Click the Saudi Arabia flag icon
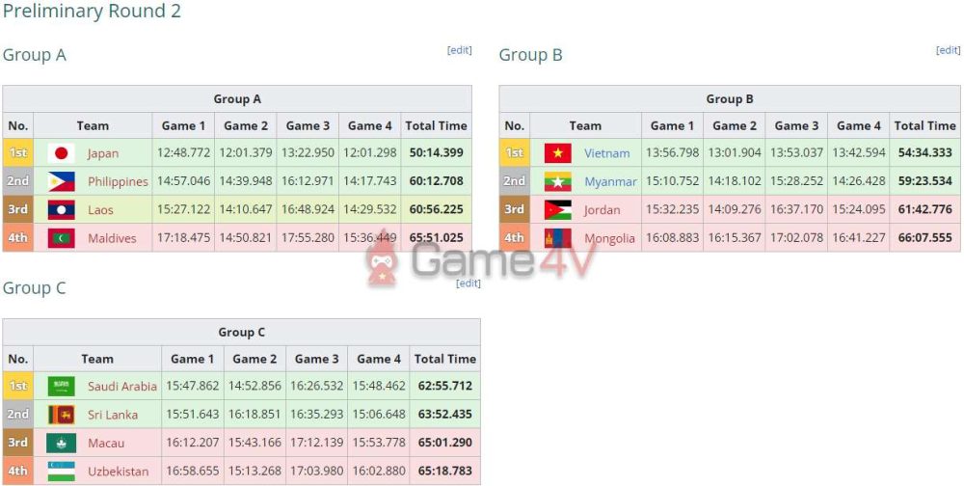Viewport: 964px width, 486px height. pyautogui.click(x=61, y=387)
